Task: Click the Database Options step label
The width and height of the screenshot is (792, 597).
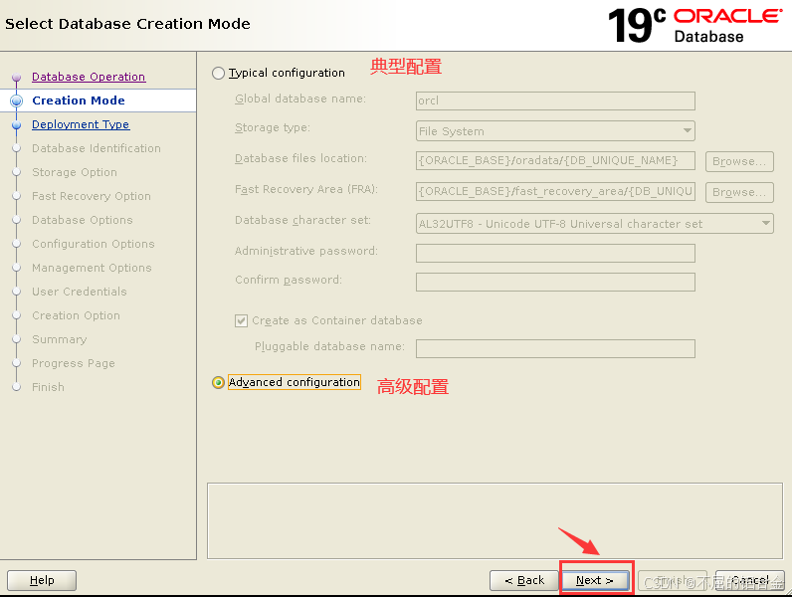Action: [83, 220]
